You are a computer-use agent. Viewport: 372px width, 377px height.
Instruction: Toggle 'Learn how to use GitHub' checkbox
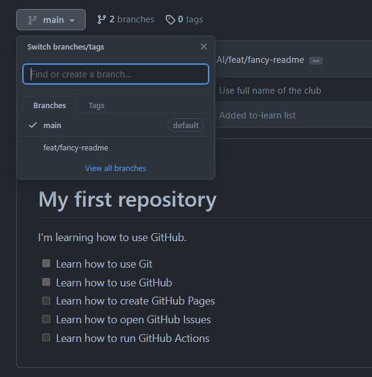tap(46, 282)
